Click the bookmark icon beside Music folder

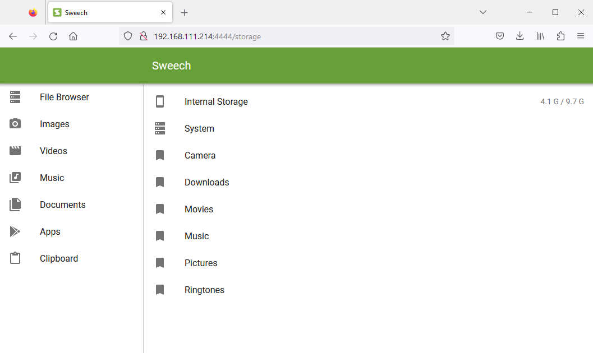coord(160,236)
